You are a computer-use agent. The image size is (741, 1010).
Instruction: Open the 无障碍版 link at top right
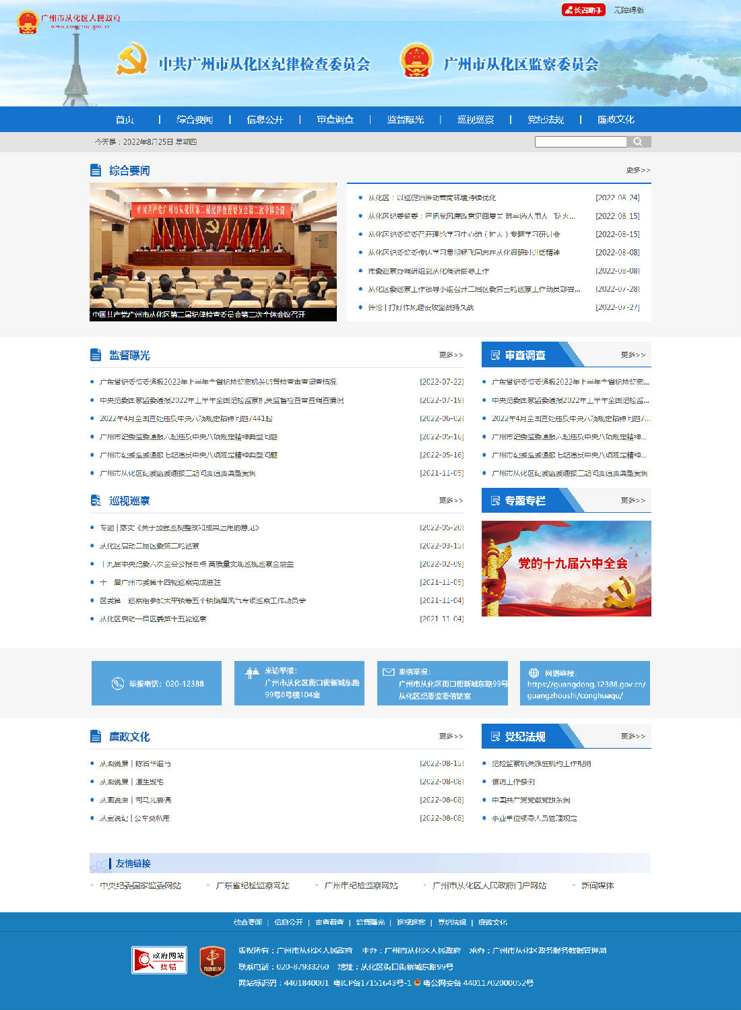(629, 10)
